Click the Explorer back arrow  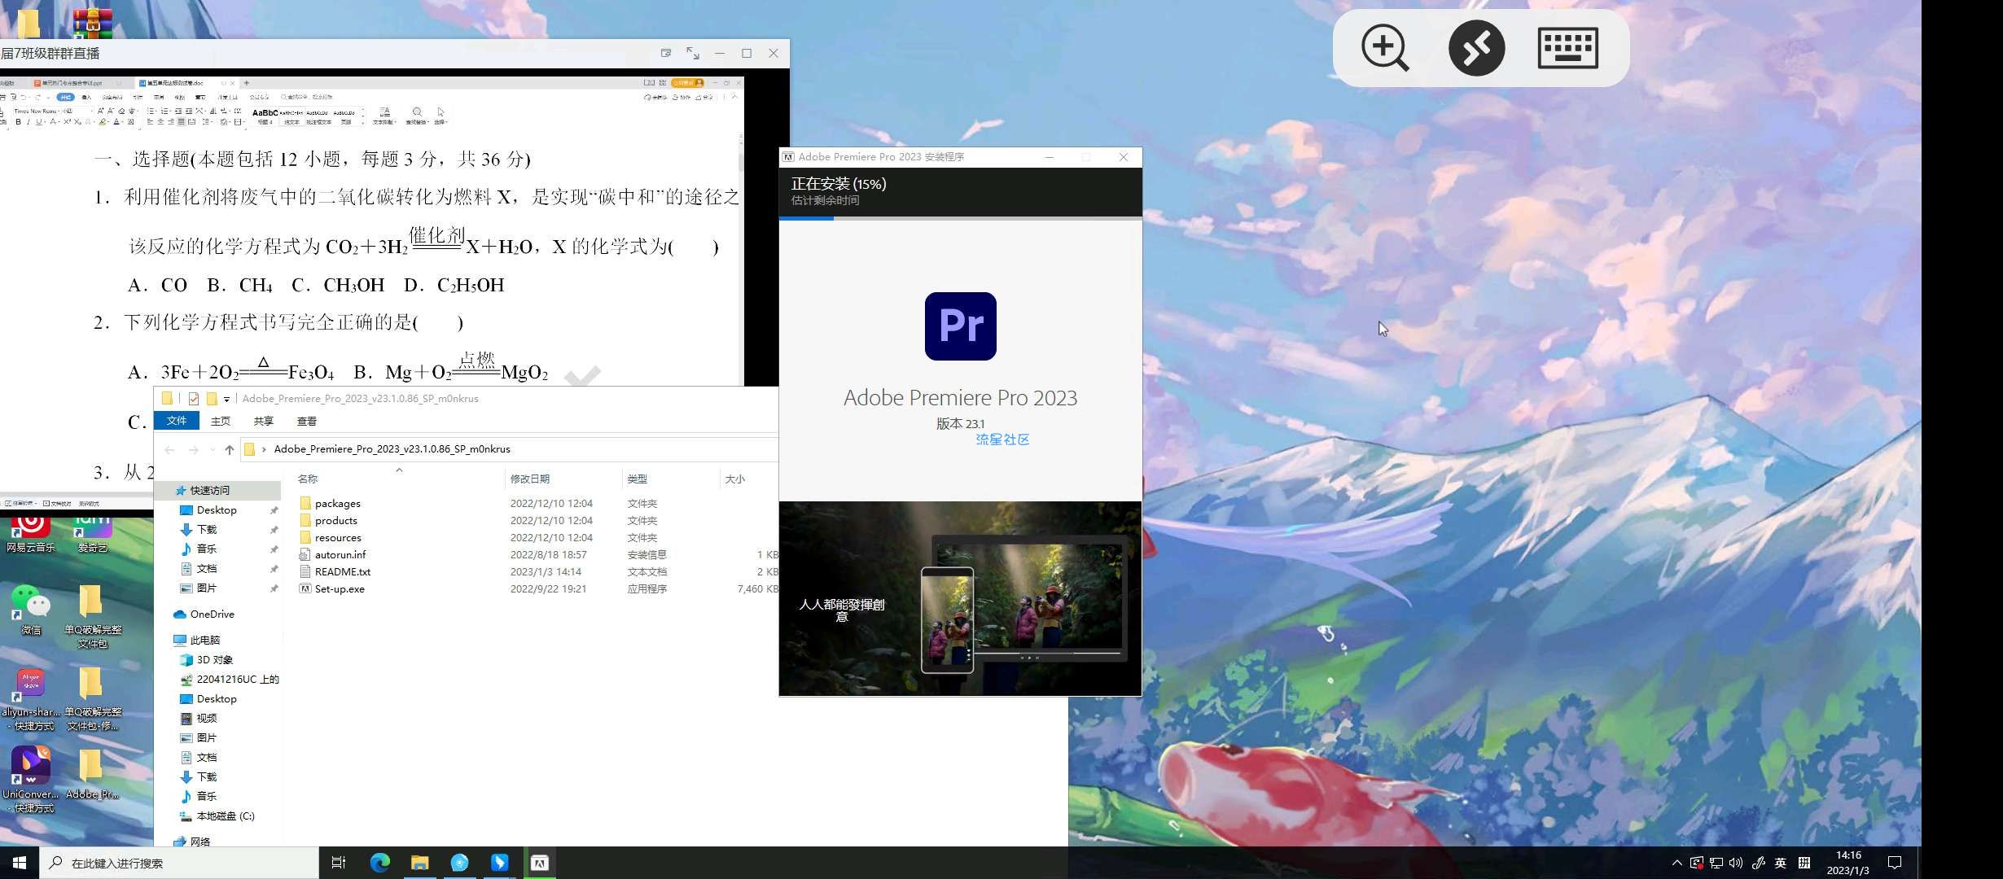point(169,449)
